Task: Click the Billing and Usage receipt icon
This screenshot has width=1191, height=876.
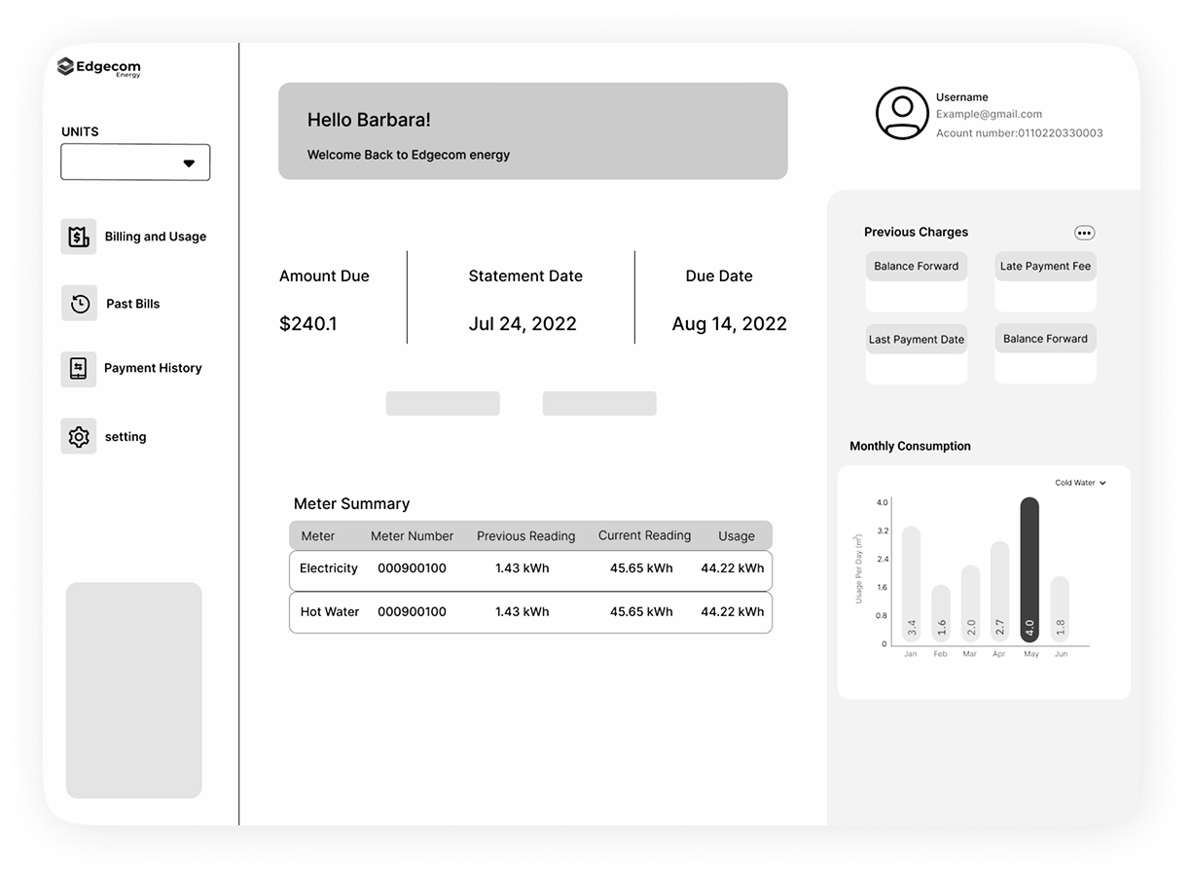Action: pyautogui.click(x=79, y=237)
